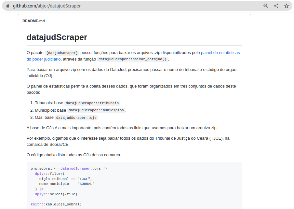294x209 pixels.
Task: Click the datajudScraper::ojs inline code in list
Action: [x=76, y=118]
